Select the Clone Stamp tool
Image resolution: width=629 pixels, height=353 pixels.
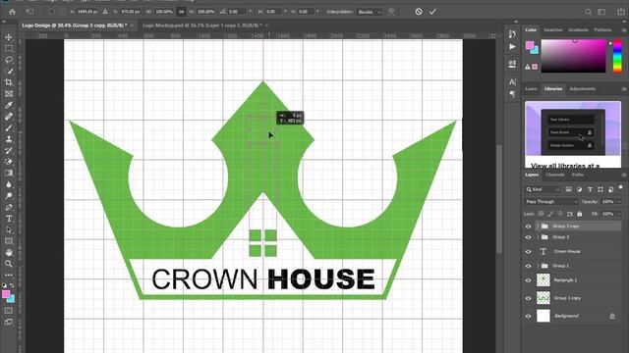[9, 139]
